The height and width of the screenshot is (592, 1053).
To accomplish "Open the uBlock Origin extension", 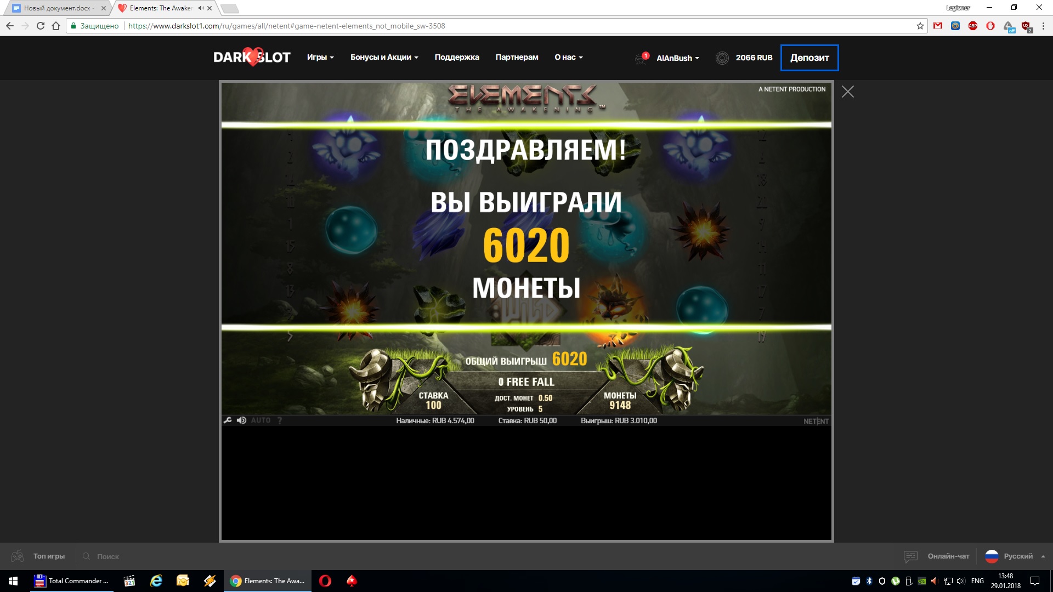I will (x=1027, y=26).
